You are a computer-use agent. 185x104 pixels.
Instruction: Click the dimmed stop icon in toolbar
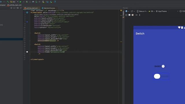coord(39,2)
